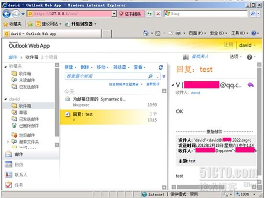Expand the Search Folders node
Screen dimensions: 265x198
tap(8, 142)
